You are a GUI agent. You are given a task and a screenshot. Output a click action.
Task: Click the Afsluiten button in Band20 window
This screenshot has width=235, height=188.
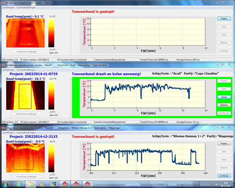click(224, 167)
